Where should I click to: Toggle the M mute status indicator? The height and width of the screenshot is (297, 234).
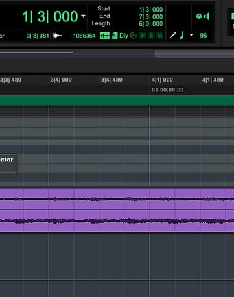pyautogui.click(x=159, y=36)
